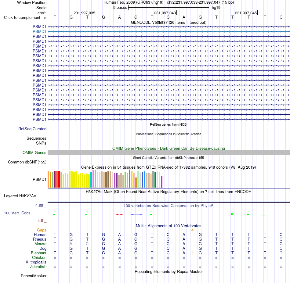This screenshot has width=290, height=283.
Task: Click the Scale label
Action: (41, 8)
